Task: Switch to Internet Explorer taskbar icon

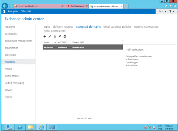Action: coord(41,127)
